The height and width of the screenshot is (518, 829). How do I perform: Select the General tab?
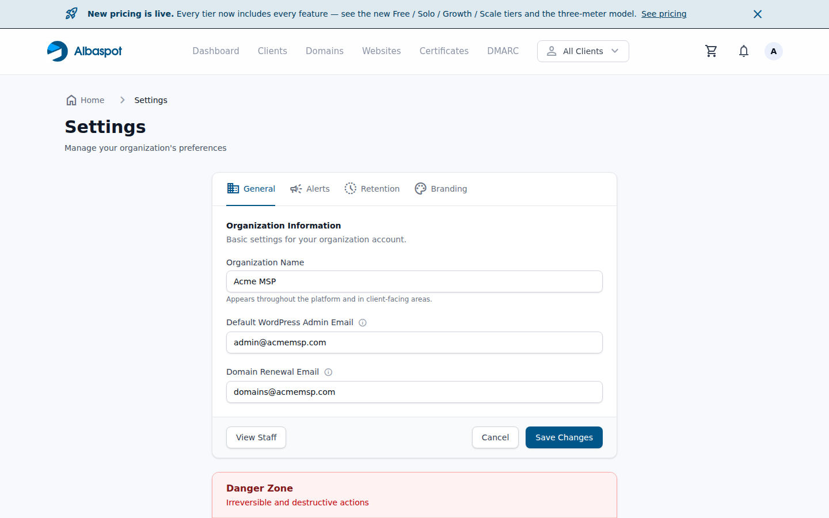coord(251,189)
